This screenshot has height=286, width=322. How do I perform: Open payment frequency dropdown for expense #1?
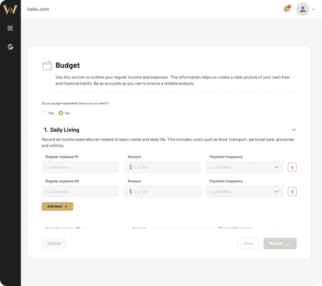click(x=244, y=167)
